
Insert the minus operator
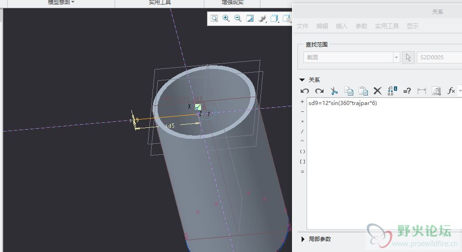pos(303,111)
